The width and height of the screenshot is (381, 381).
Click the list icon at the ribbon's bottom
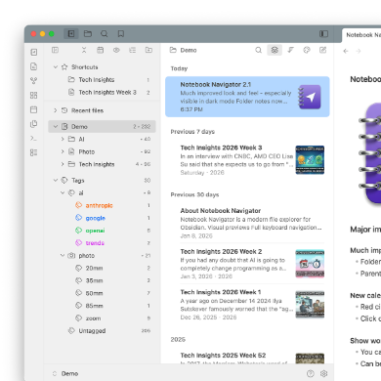(x=34, y=152)
